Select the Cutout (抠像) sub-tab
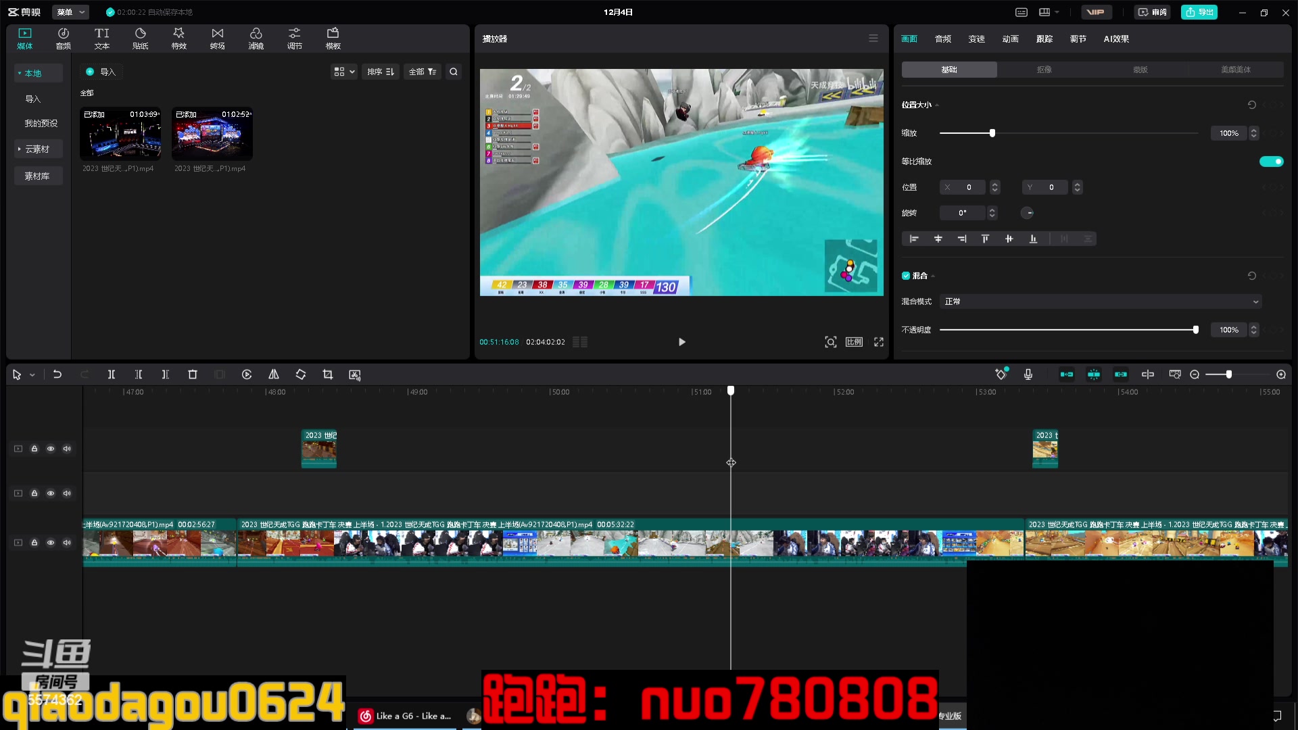Screen dimensions: 1298x730 pyautogui.click(x=1044, y=70)
